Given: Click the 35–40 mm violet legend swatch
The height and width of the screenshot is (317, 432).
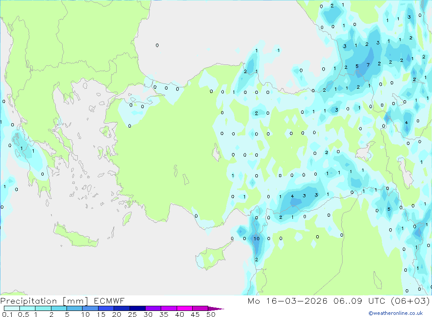Looking at the screenshot, I should pos(168,308).
